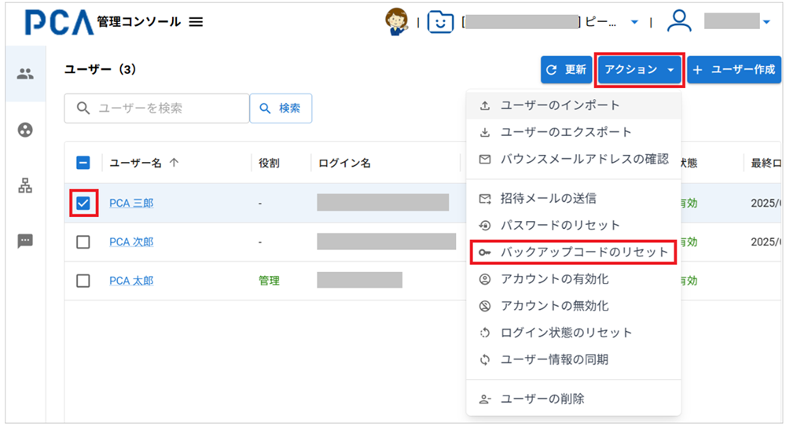Viewport: 786px width, 427px height.
Task: Click the user profile icon at top right
Action: (678, 22)
